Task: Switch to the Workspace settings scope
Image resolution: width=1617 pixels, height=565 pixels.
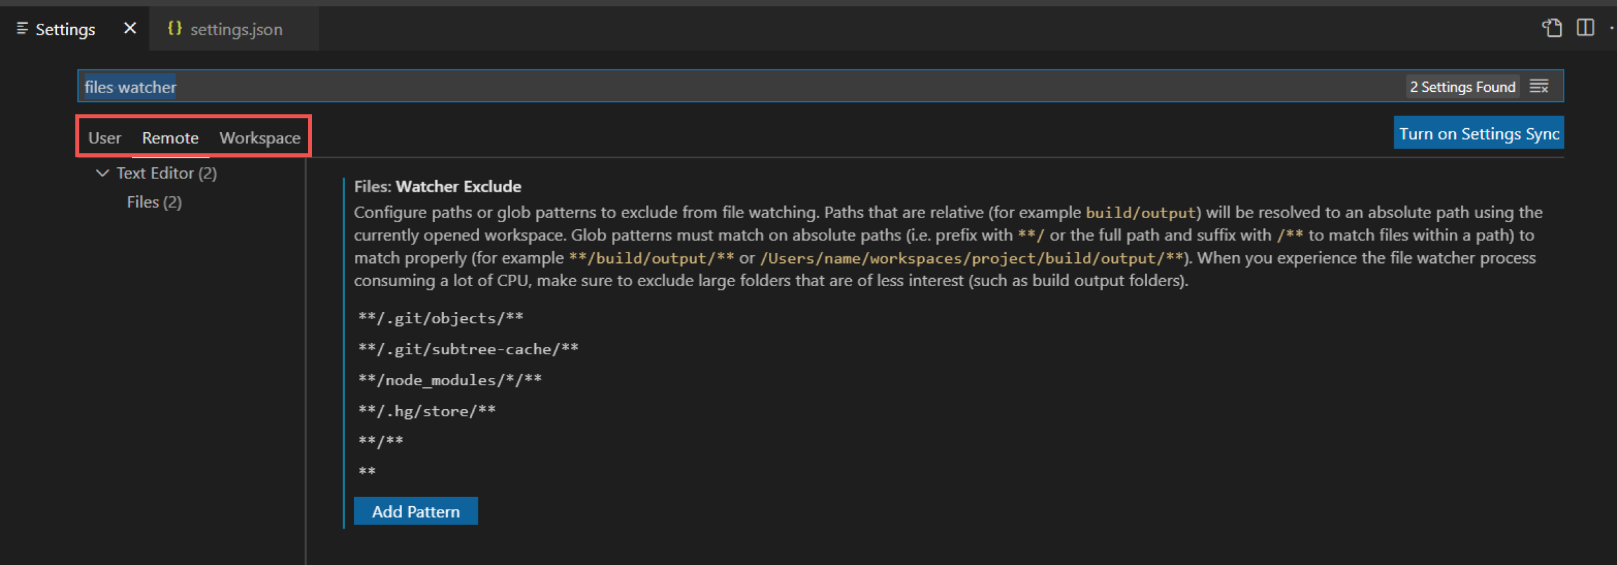Action: pos(260,138)
